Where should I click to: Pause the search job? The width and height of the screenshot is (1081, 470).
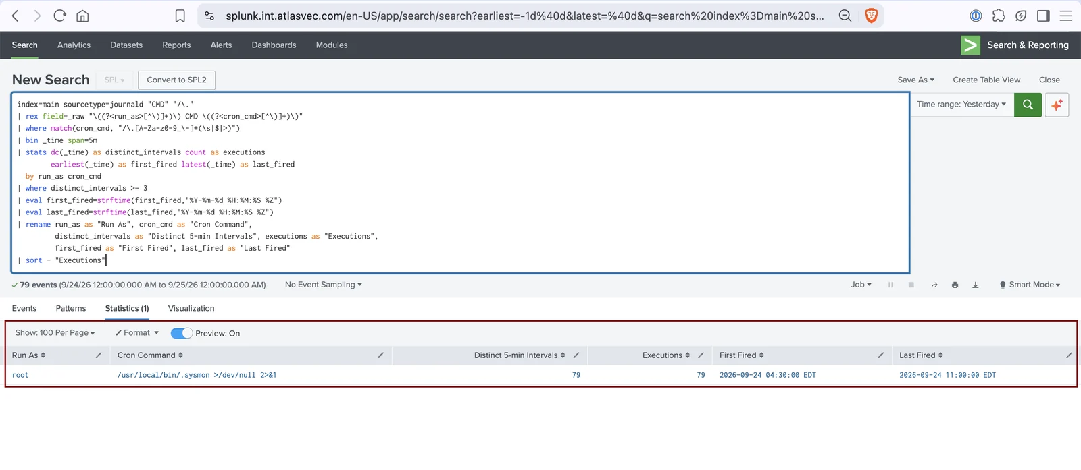point(890,285)
